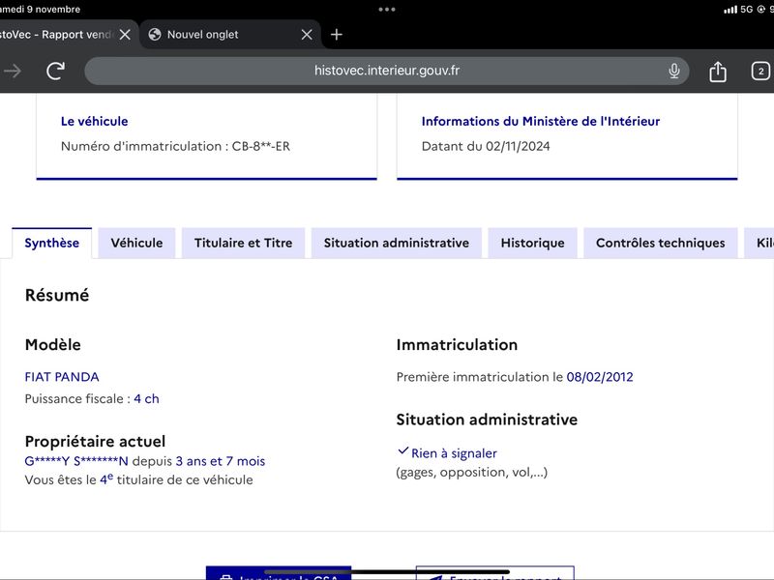Open the share sheet icon
This screenshot has width=774, height=580.
click(x=718, y=72)
